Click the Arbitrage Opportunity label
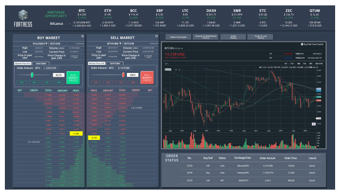 [x=56, y=14]
